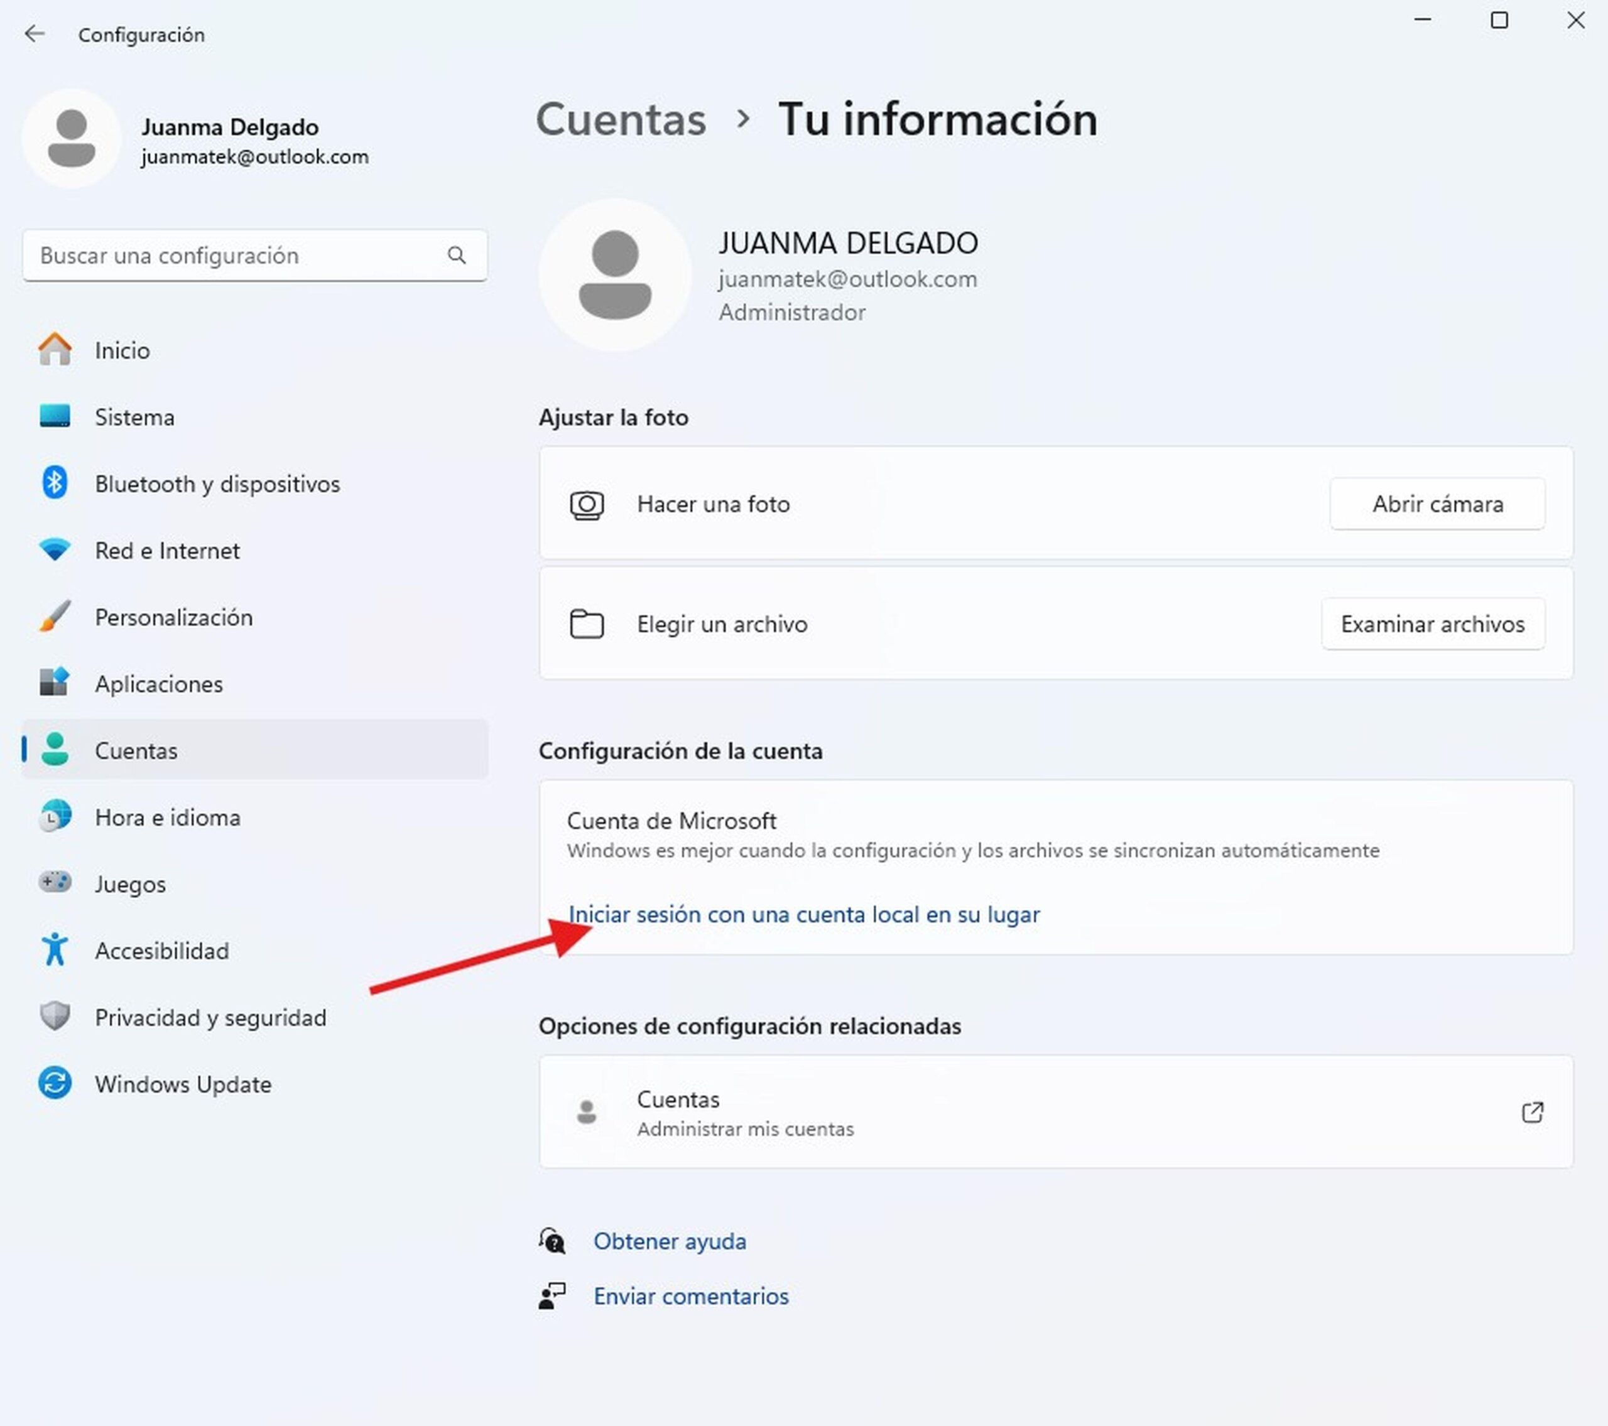1608x1426 pixels.
Task: Go to Sistema settings
Action: [255, 416]
